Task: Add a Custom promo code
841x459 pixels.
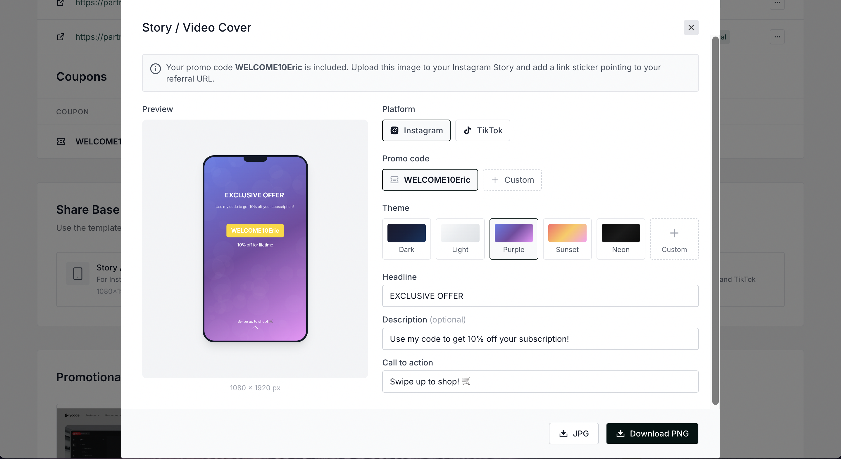Action: tap(512, 180)
